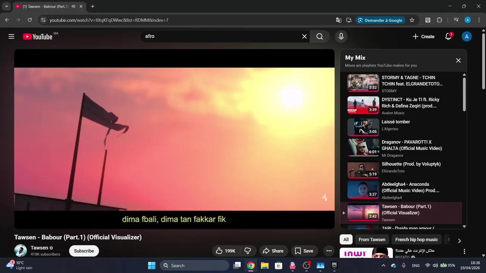Play Draganov - PAVAROTTI X GHALTA
This screenshot has width=486, height=273.
401,148
